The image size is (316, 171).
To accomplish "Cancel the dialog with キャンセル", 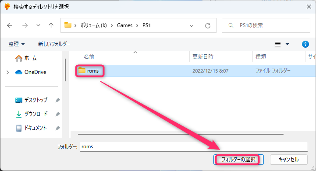I will click(288, 160).
